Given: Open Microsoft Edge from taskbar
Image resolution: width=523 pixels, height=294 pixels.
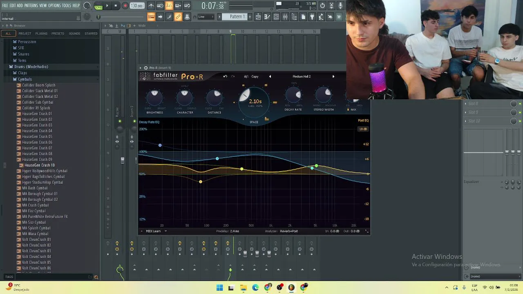Looking at the screenshot, I should 255,288.
